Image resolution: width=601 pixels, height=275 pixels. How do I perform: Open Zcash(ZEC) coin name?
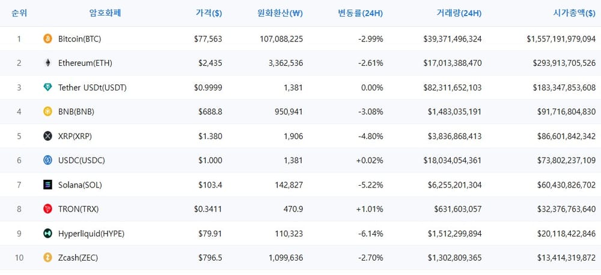point(78,258)
